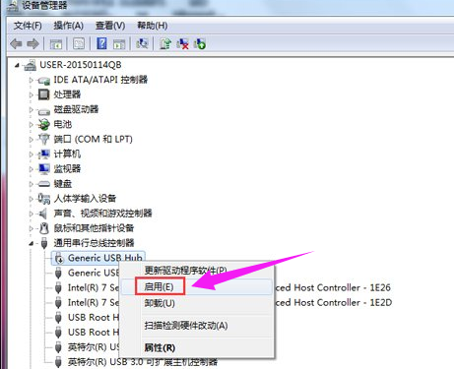Collapse the 通用串行总线控制器 category
Viewport: 454px width, 369px height.
[x=31, y=243]
